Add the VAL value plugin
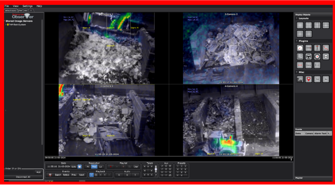This screenshot has height=185, width=335. 309,65
